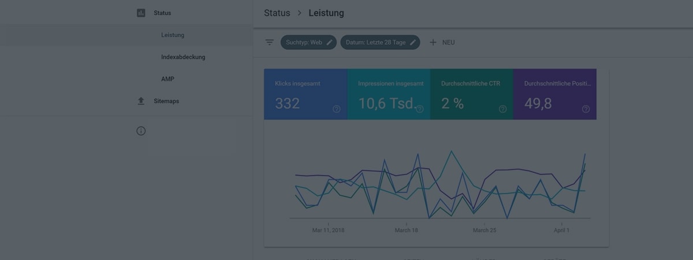Open help icon on Impressionen insgesamt card
Image resolution: width=693 pixels, height=260 pixels.
[420, 109]
